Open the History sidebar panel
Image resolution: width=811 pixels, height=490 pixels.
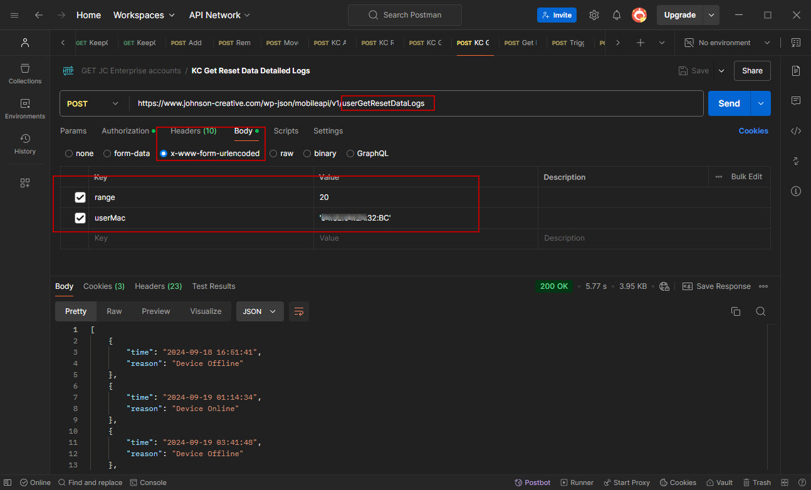tap(25, 143)
